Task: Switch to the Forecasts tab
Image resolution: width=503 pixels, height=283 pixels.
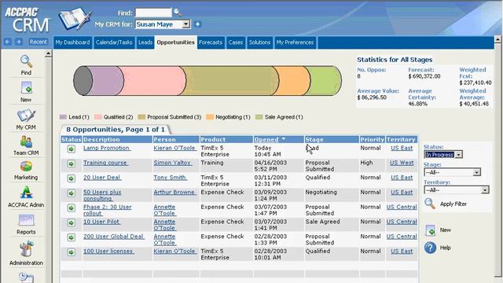Action: click(x=211, y=42)
